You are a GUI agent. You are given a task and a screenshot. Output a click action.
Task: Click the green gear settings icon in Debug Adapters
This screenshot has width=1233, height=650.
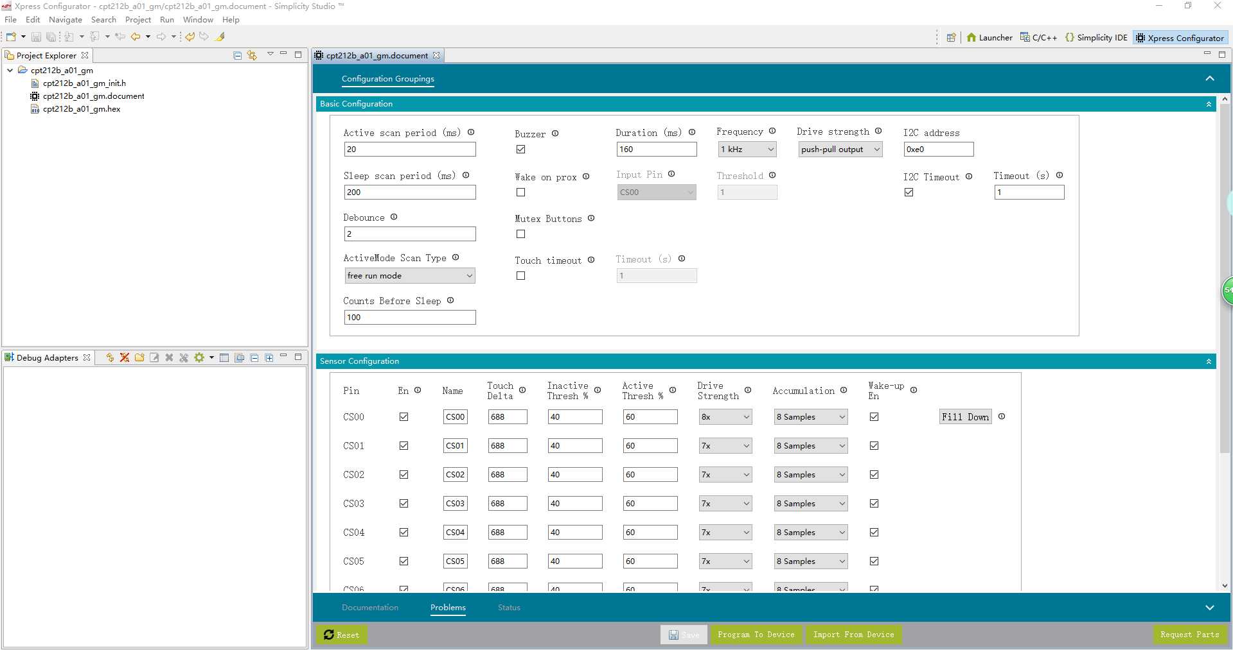199,357
